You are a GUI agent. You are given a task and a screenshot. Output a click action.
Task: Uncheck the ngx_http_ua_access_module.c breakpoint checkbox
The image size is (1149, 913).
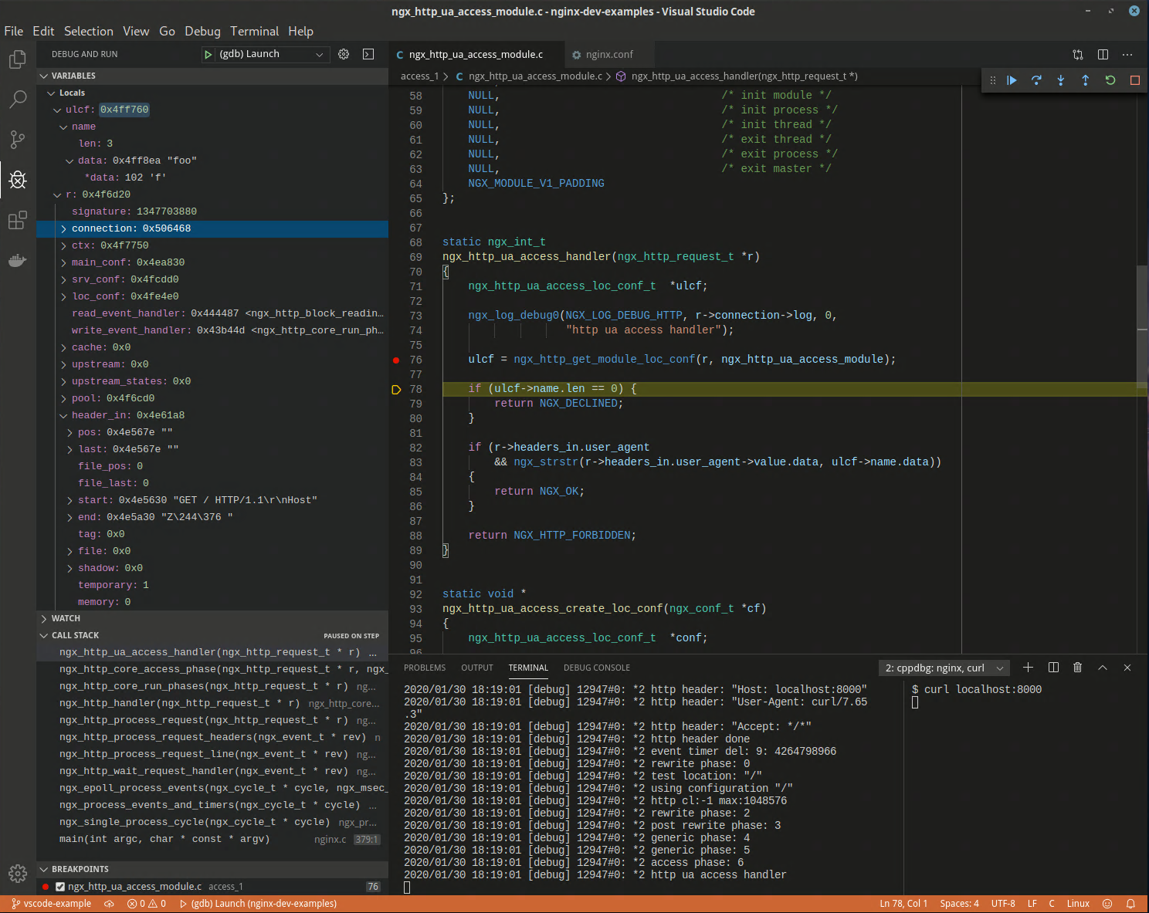(60, 887)
